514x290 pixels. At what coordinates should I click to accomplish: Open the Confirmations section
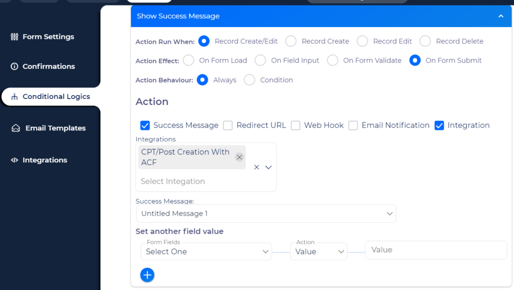pyautogui.click(x=49, y=66)
